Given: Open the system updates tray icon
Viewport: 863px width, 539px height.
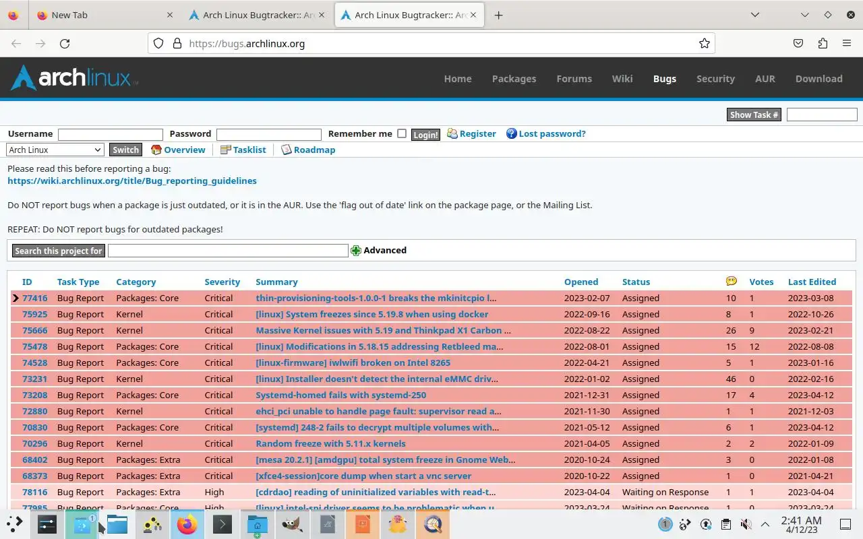Looking at the screenshot, I should (x=706, y=524).
